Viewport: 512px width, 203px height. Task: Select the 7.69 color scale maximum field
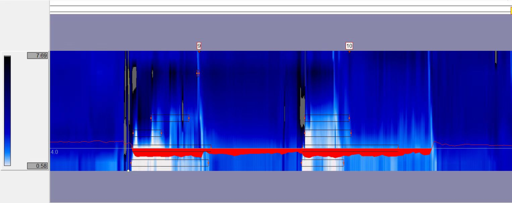click(x=37, y=56)
